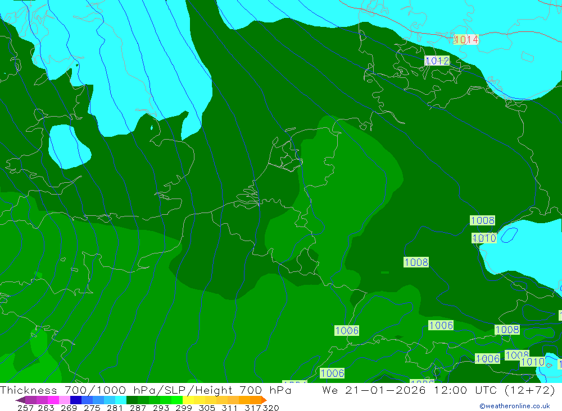Pick the bright yellow legend swatch
The image size is (562, 411).
[x=188, y=400]
